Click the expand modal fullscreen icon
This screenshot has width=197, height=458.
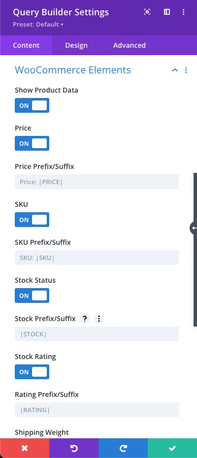tap(147, 12)
